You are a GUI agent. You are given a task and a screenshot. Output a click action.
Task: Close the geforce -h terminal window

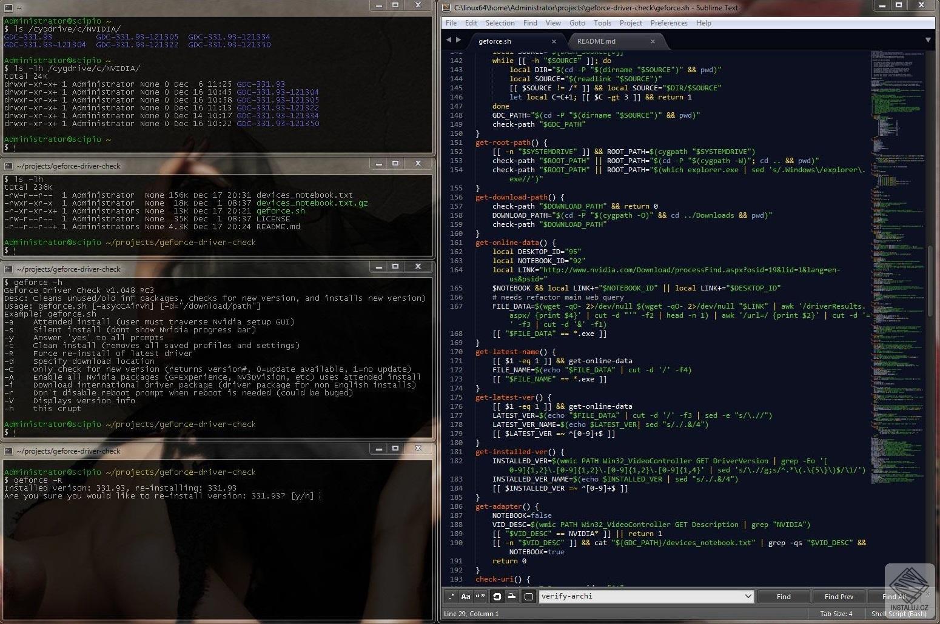[418, 267]
